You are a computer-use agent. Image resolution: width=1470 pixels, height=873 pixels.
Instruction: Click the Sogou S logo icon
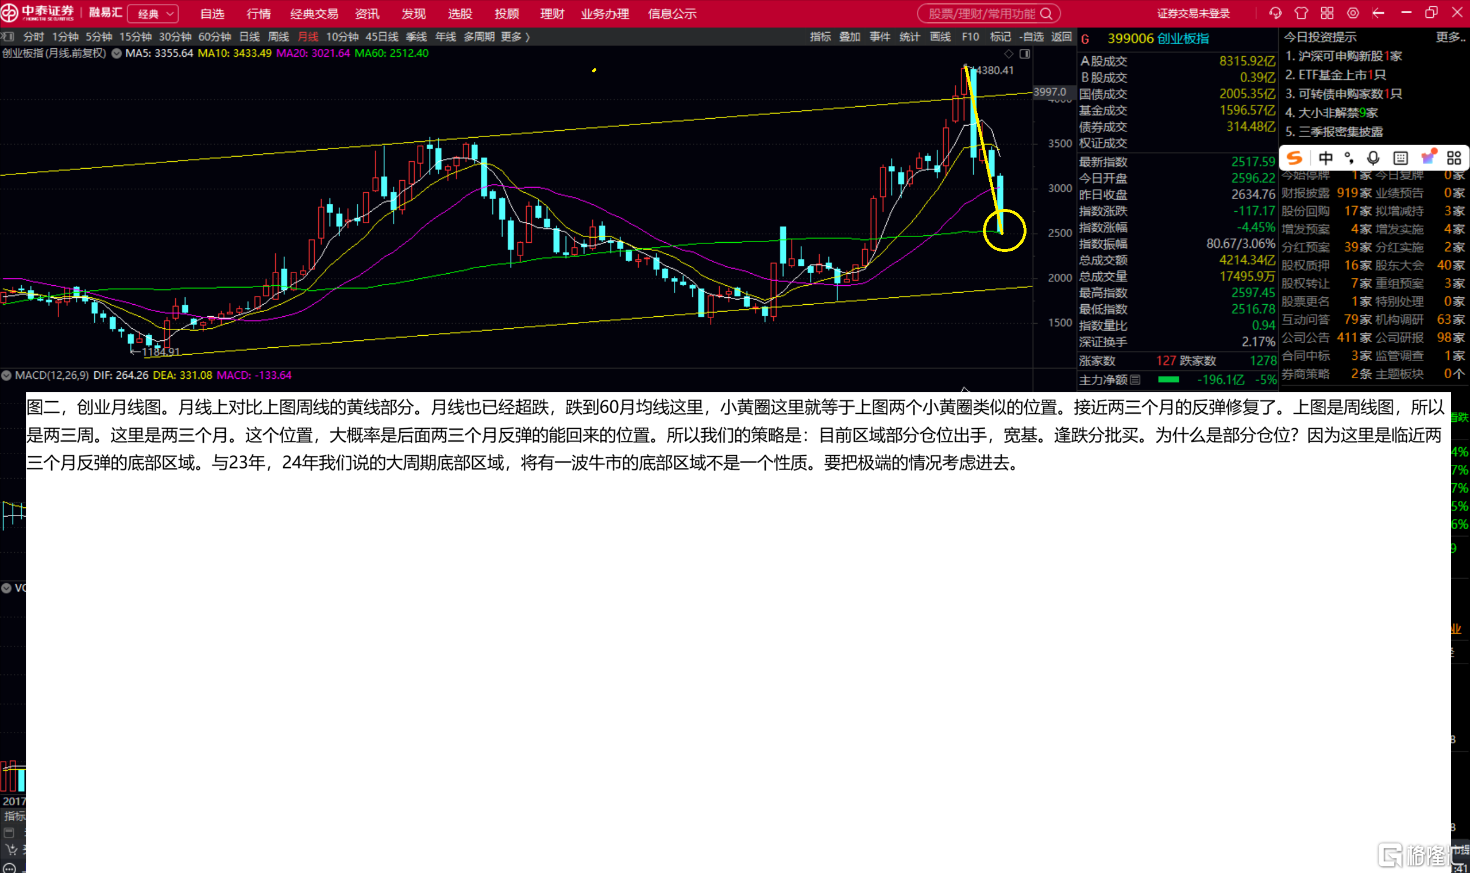coord(1294,158)
